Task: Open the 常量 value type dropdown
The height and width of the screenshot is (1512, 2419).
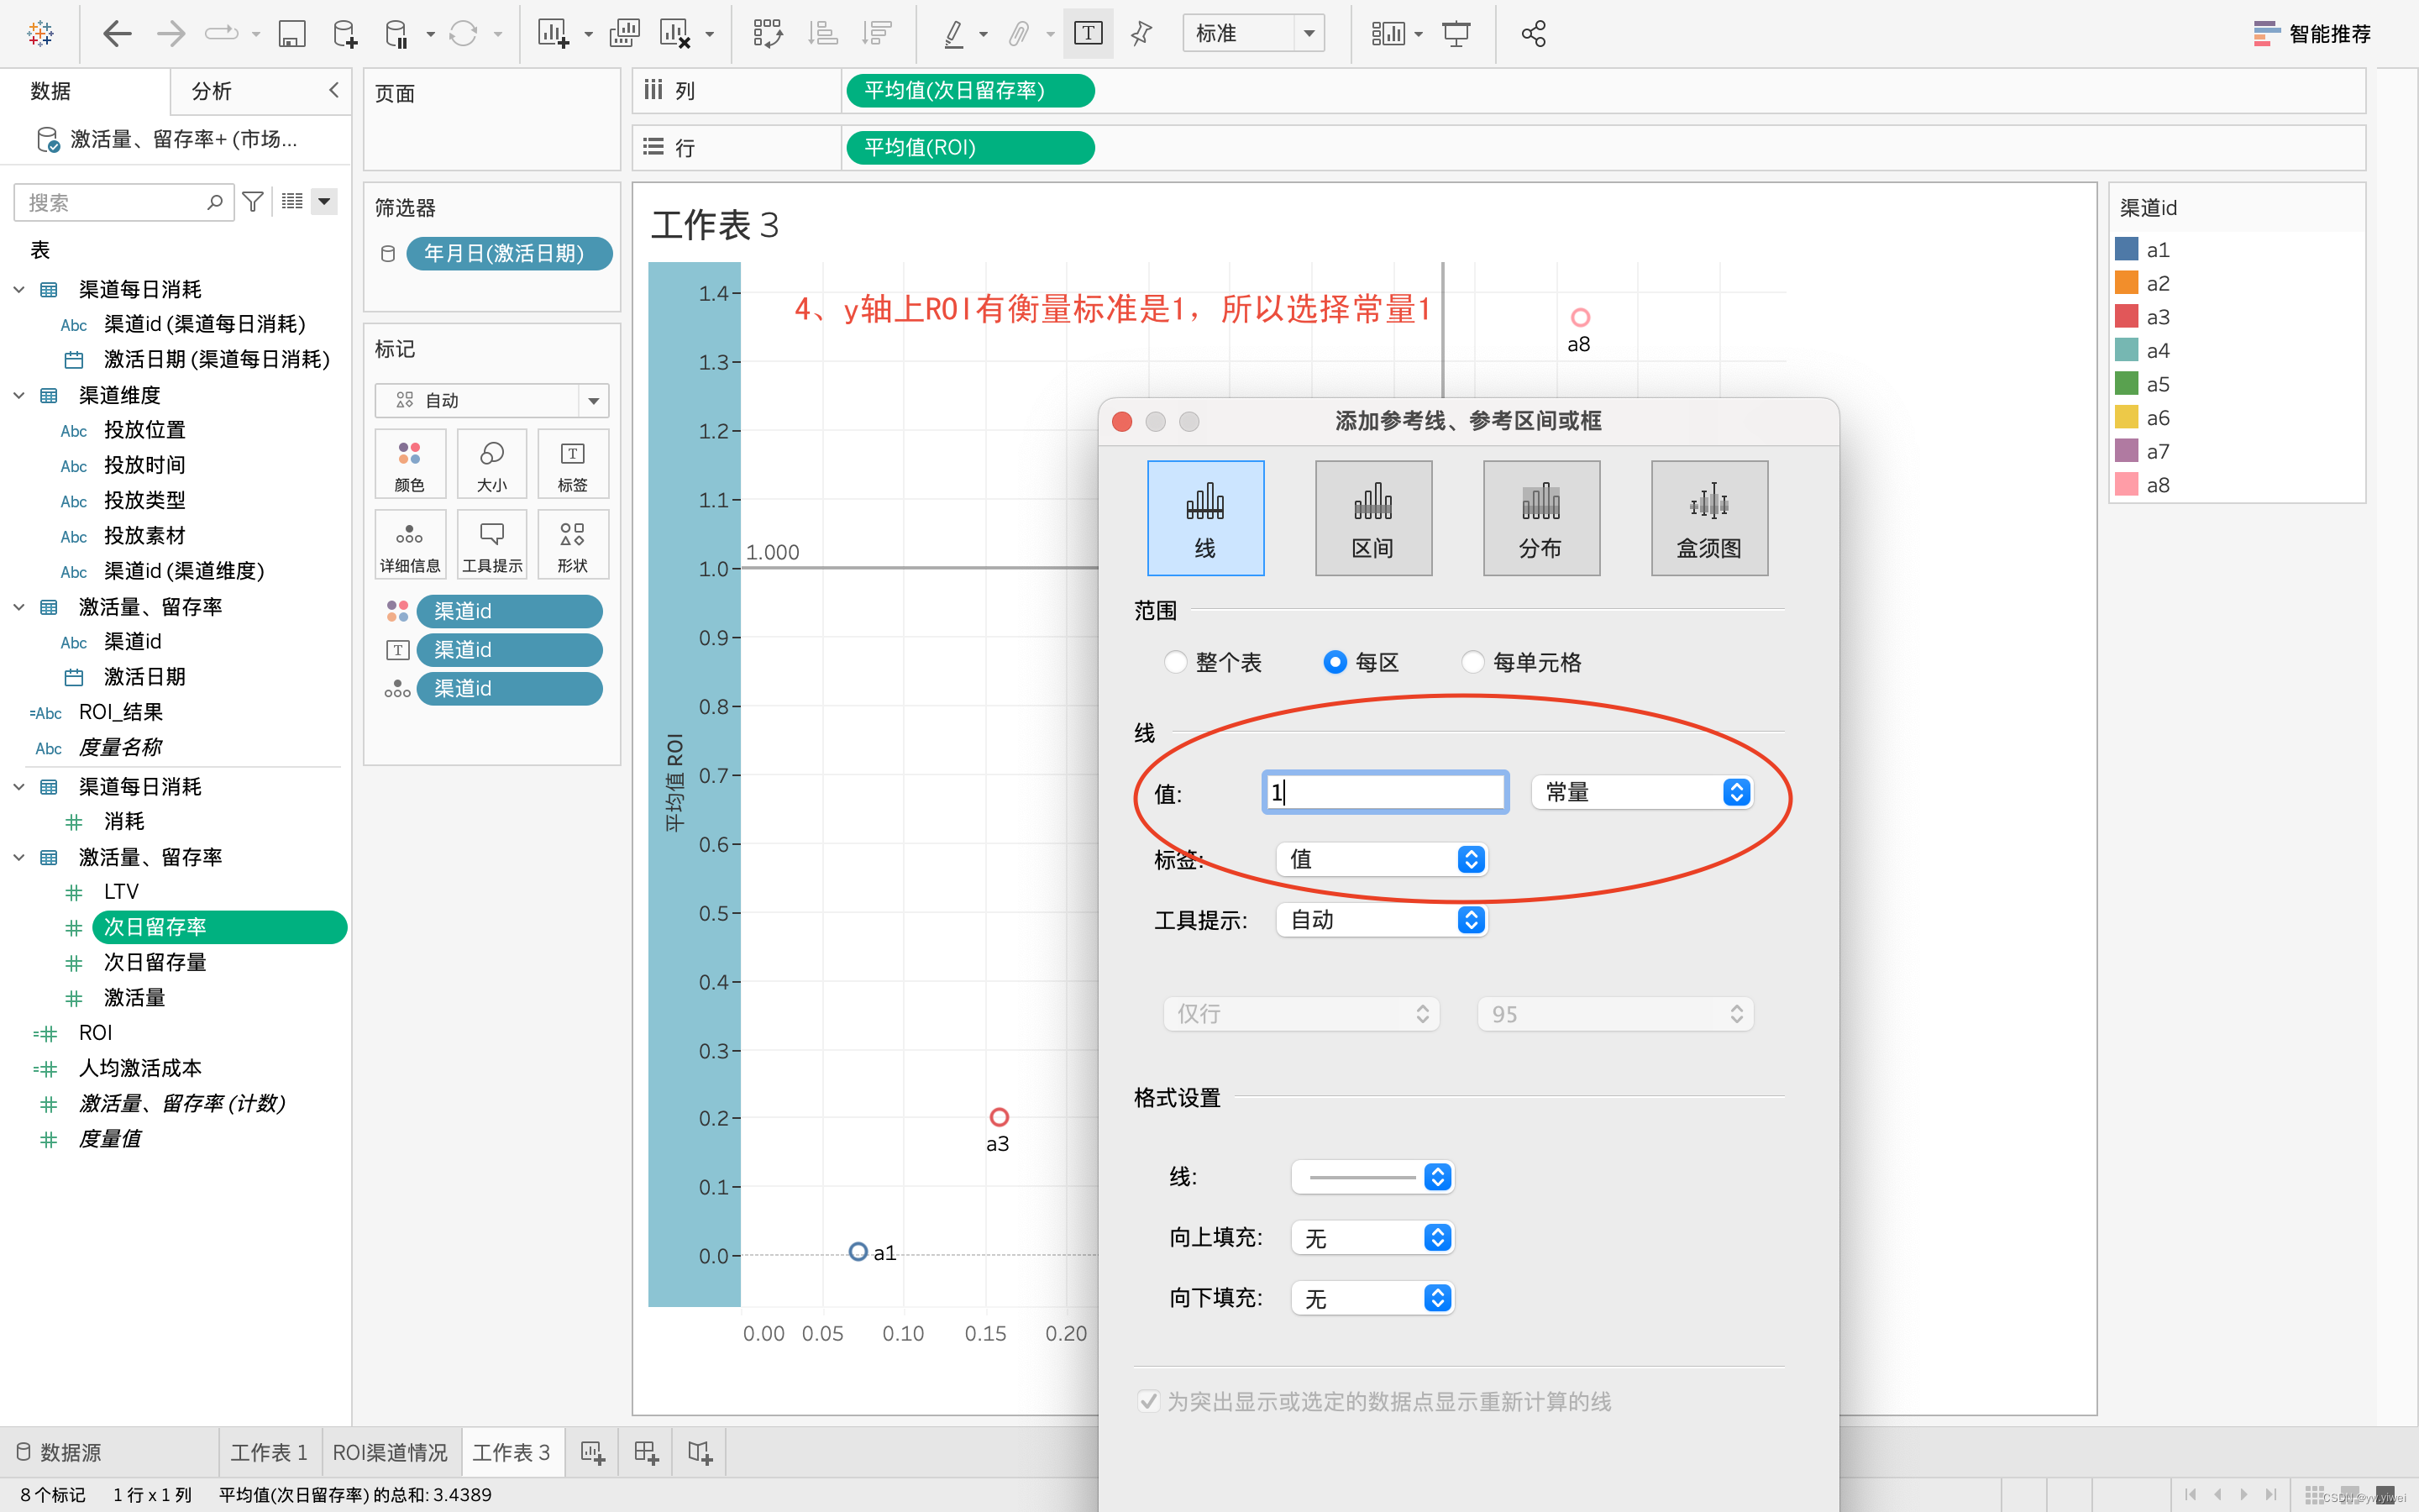Action: (x=1641, y=792)
